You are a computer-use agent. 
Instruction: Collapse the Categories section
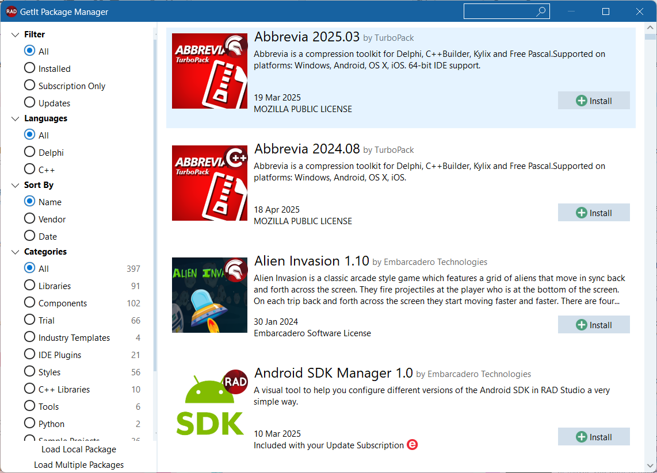coord(15,252)
